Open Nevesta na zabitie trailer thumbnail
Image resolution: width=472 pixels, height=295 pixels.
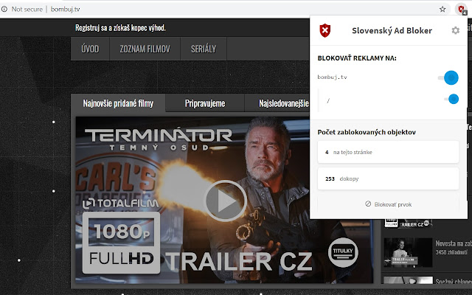point(408,252)
